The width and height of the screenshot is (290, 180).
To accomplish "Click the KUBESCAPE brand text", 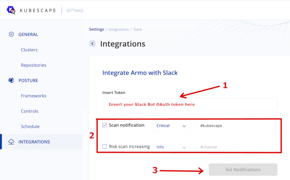I will (x=38, y=11).
